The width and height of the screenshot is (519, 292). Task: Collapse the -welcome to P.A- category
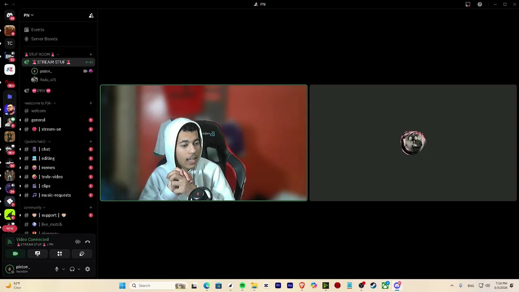(x=40, y=103)
